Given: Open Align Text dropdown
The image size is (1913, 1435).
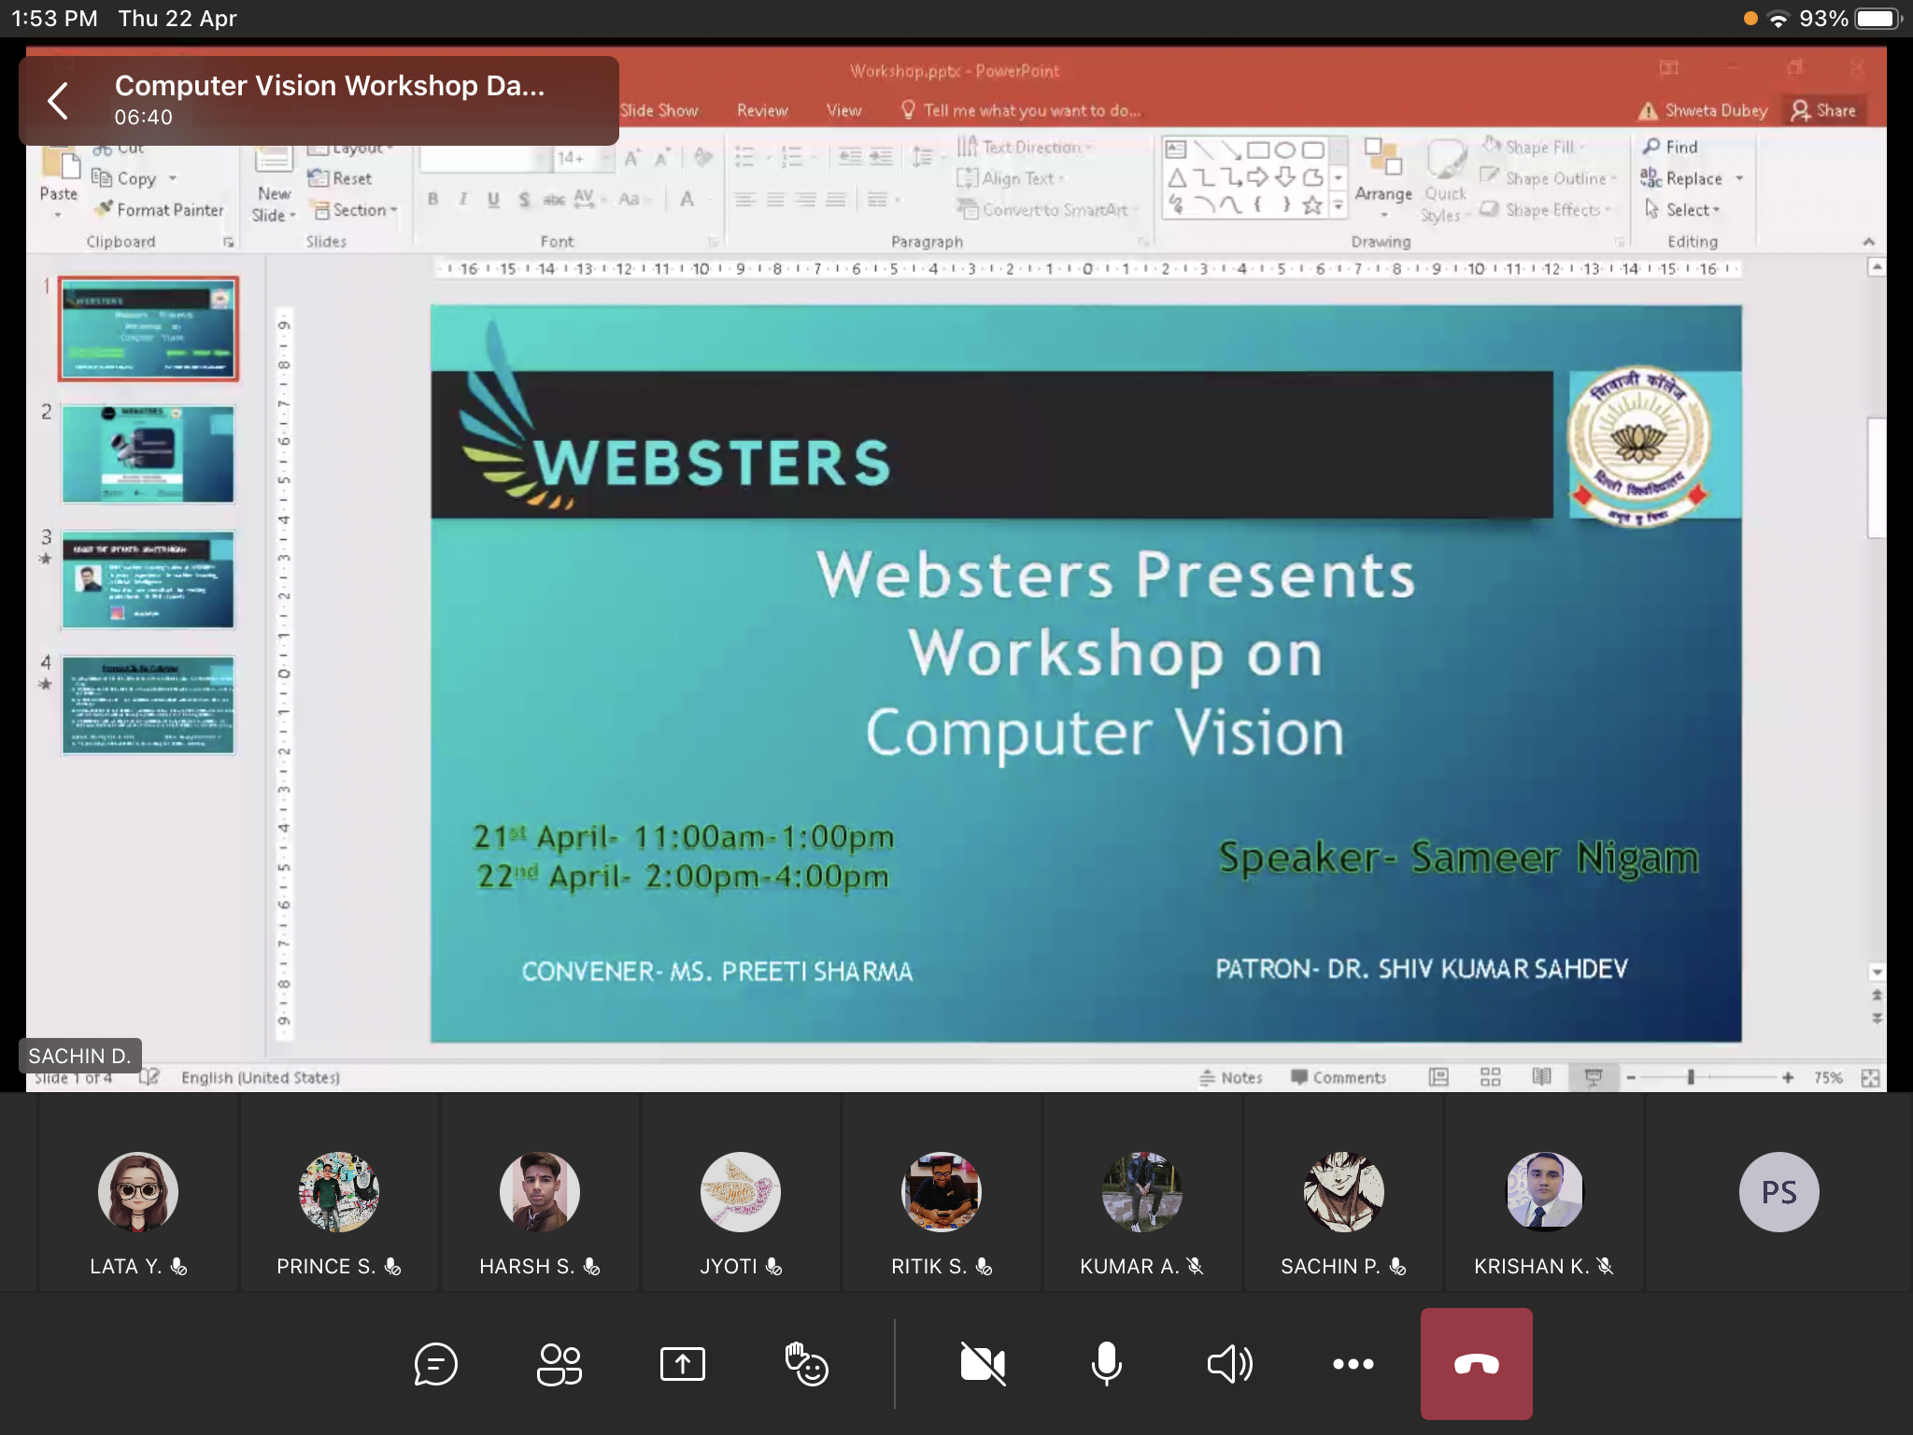Looking at the screenshot, I should click(x=1012, y=178).
